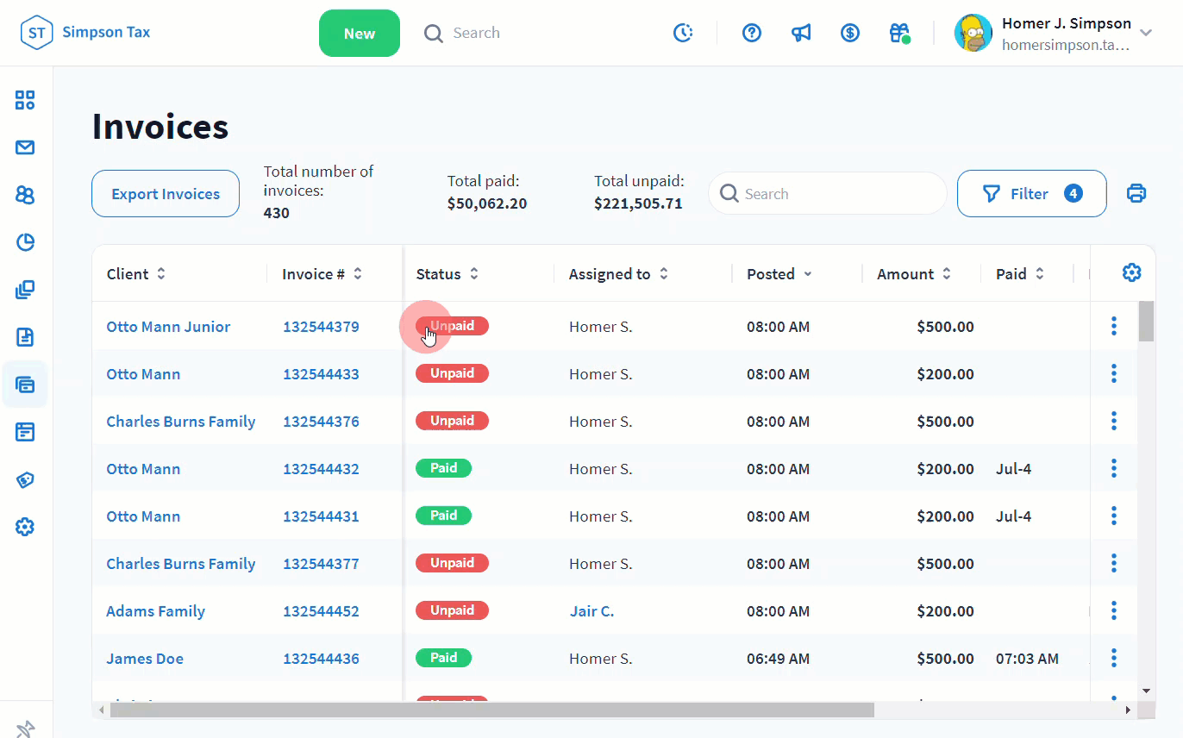Click the timer clock icon in header

[683, 33]
